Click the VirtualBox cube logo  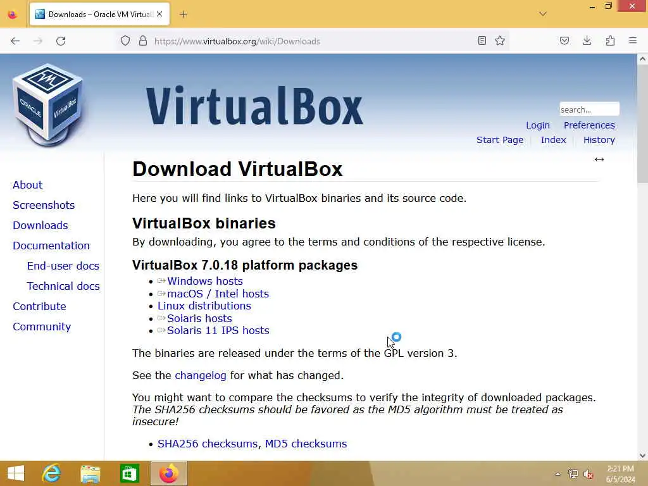pos(48,105)
